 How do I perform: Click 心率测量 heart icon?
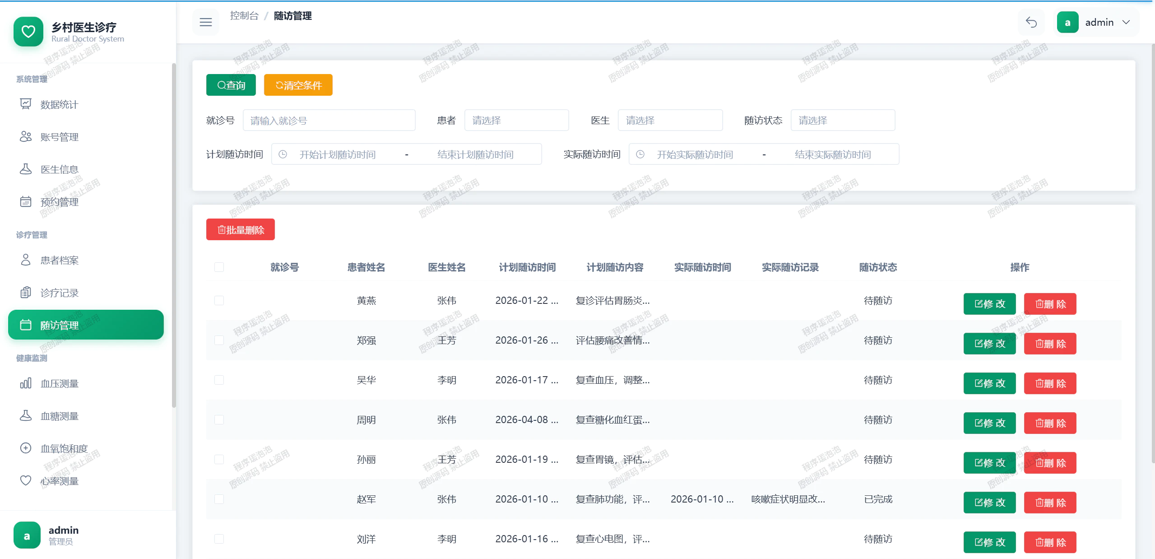click(x=26, y=480)
